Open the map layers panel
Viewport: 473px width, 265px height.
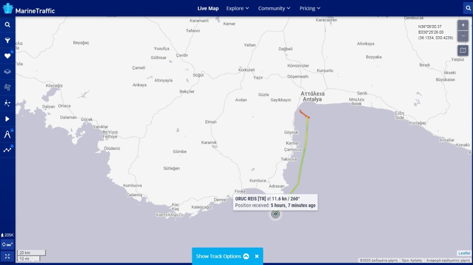click(x=7, y=72)
